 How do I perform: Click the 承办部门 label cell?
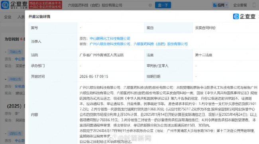pos(53,66)
